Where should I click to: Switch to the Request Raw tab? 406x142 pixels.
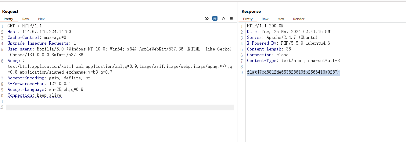pyautogui.click(x=26, y=19)
